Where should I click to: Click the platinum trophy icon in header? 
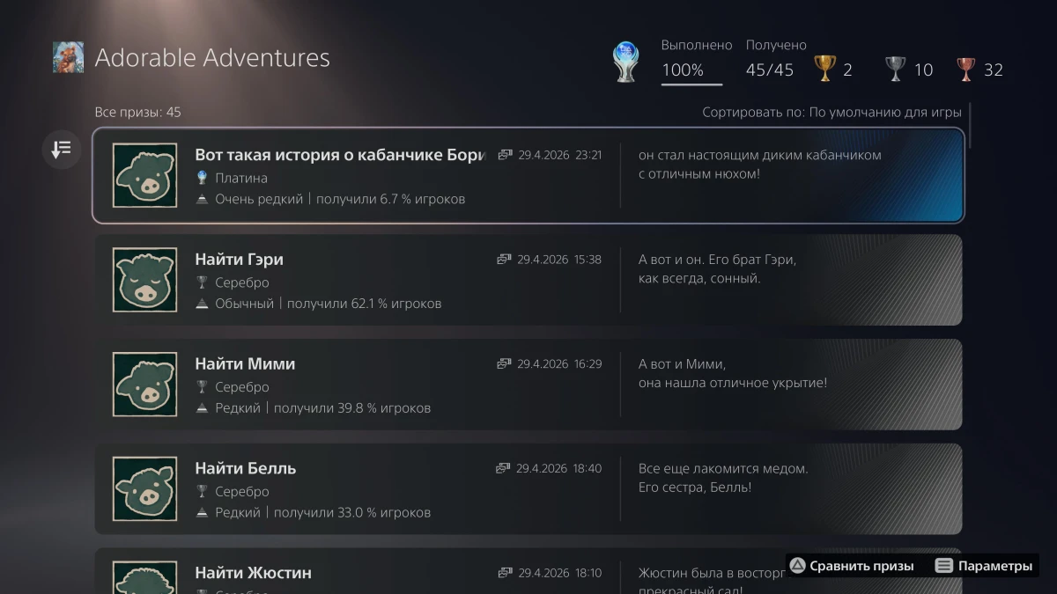coord(625,63)
